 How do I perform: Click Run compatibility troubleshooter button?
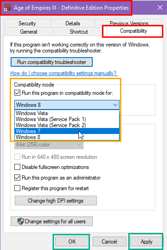point(52,62)
